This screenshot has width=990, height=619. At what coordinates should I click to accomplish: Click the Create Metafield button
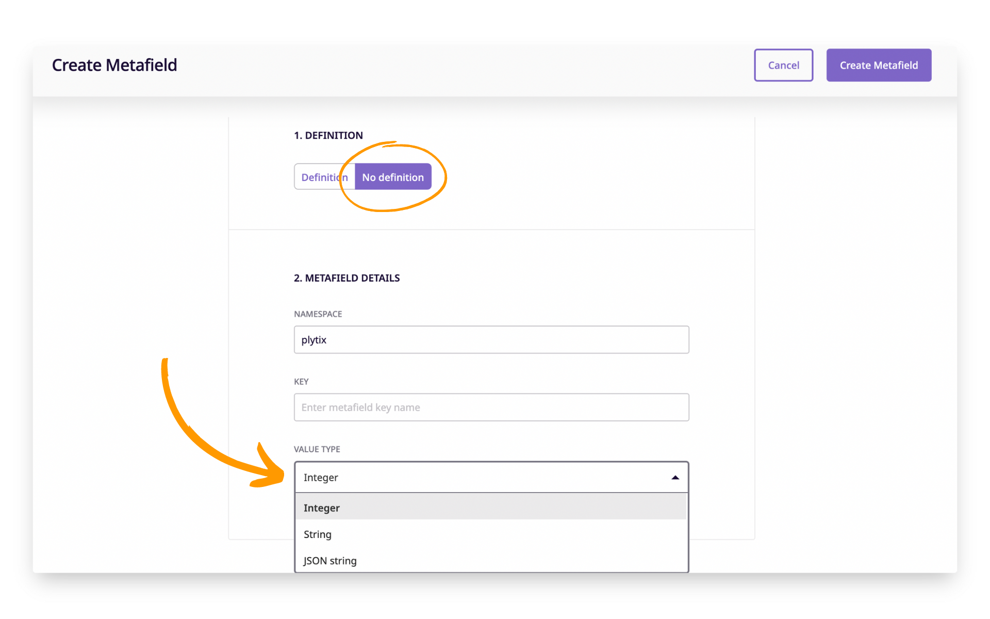point(879,65)
